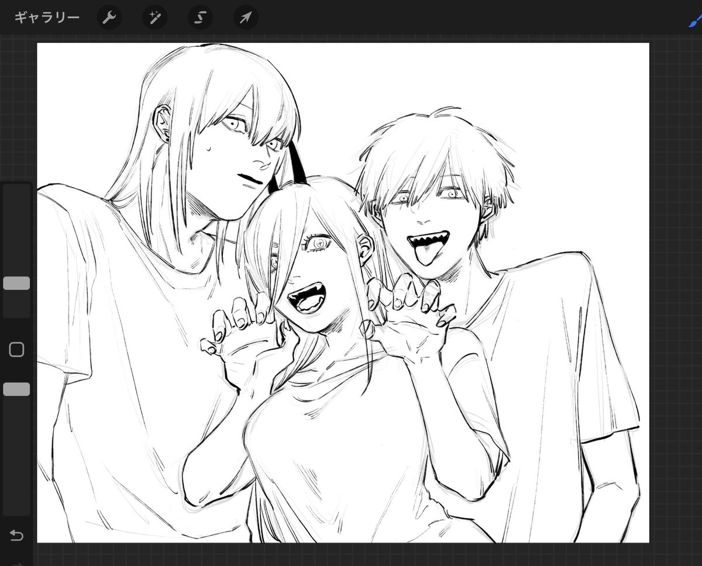Tap the square Modify button in sidebar
Image resolution: width=702 pixels, height=566 pixels.
coord(16,350)
